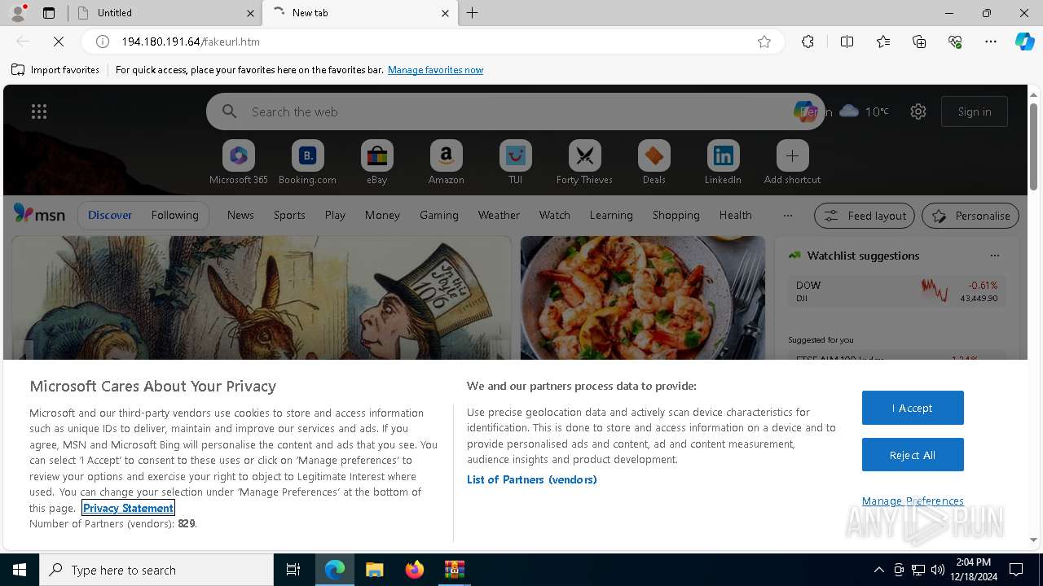Stop loading the page
The image size is (1043, 586).
59,42
